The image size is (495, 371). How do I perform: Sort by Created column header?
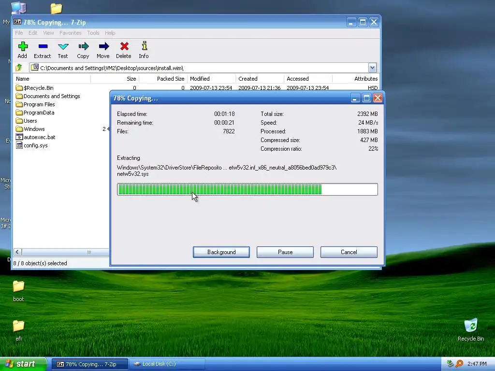point(260,79)
